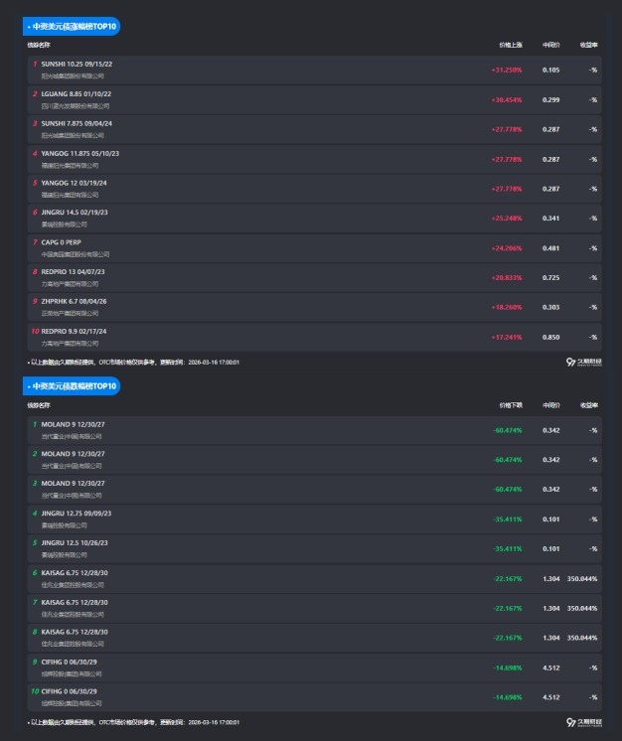Select the SUNSHI 7.875 09/04/24 row

[x=77, y=123]
